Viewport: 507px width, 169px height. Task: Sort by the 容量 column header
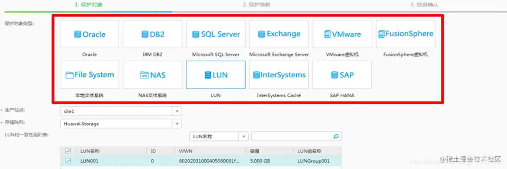click(254, 151)
